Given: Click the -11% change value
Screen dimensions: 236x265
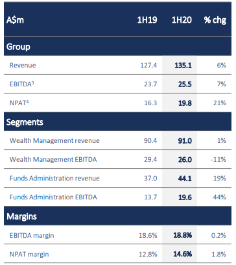Looking at the screenshot, I should tap(218, 159).
